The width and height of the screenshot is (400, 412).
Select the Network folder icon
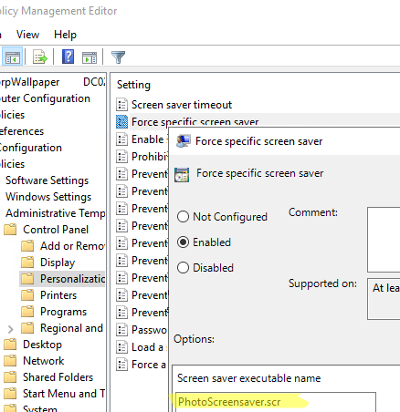point(10,361)
